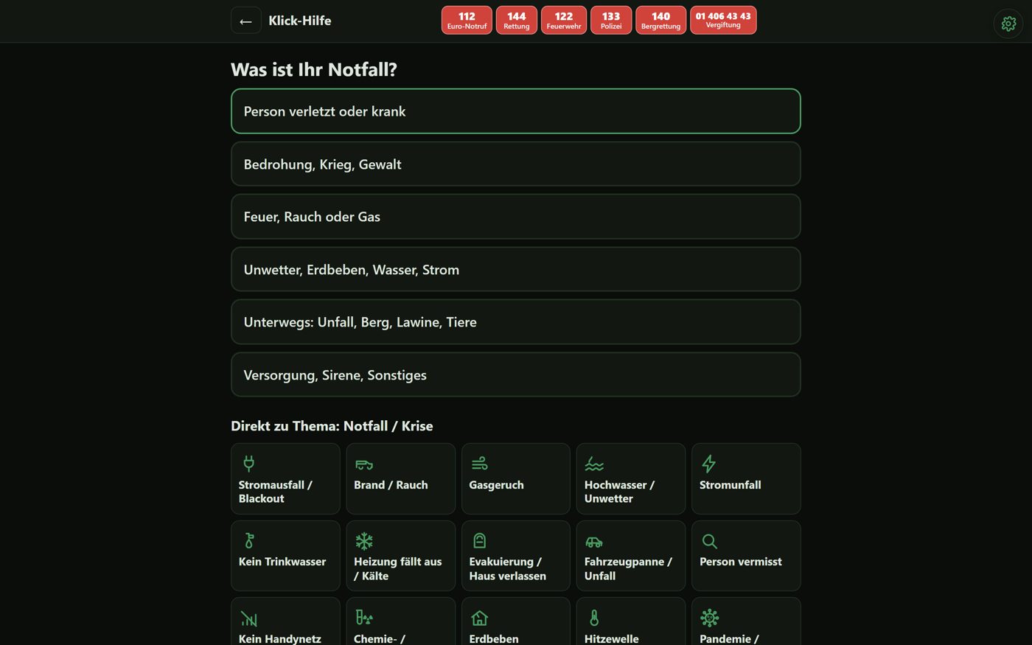Open the Stromunfall lightning icon tile
Image resolution: width=1032 pixels, height=645 pixels.
pyautogui.click(x=746, y=478)
